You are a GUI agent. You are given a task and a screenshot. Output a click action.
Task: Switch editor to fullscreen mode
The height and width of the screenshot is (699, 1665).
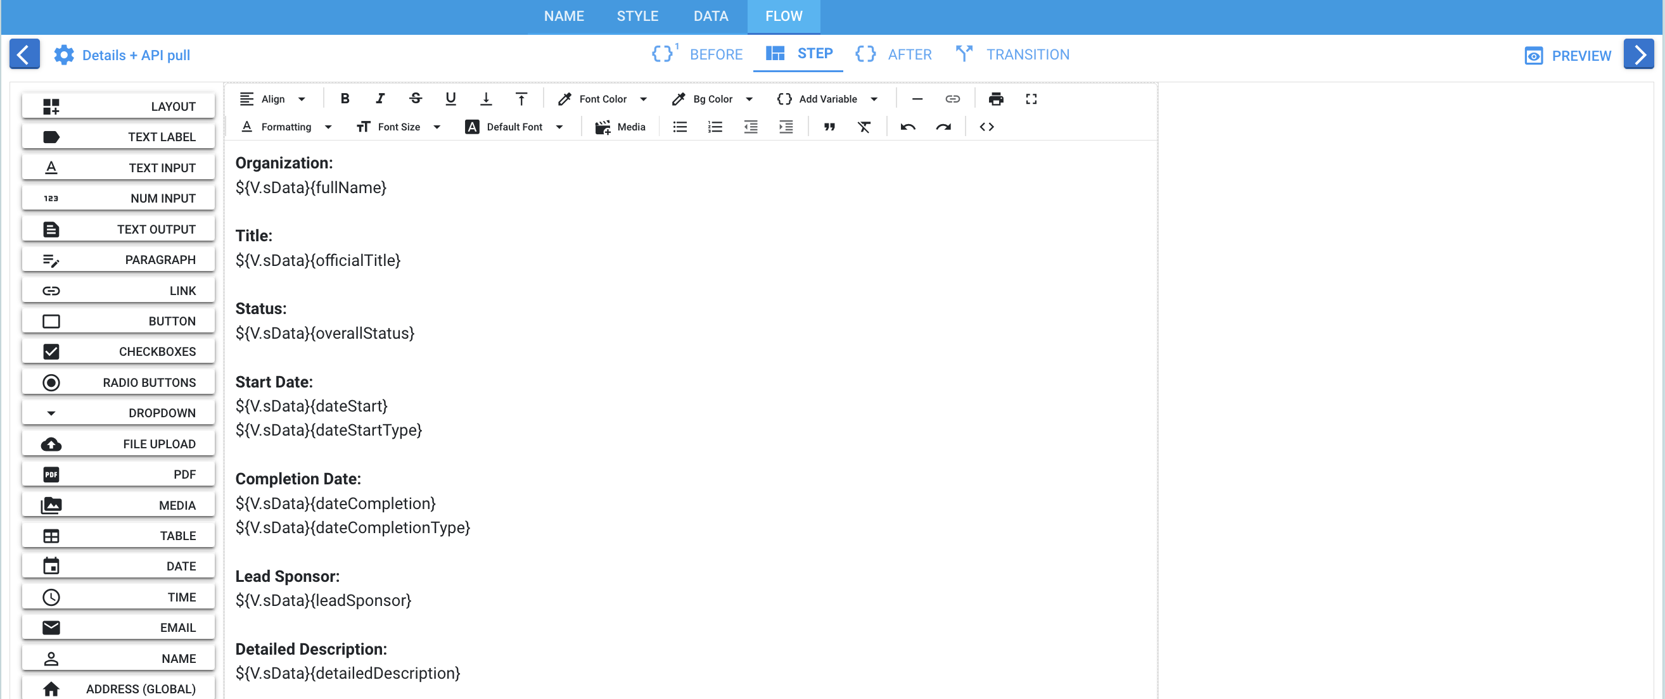(x=1031, y=99)
